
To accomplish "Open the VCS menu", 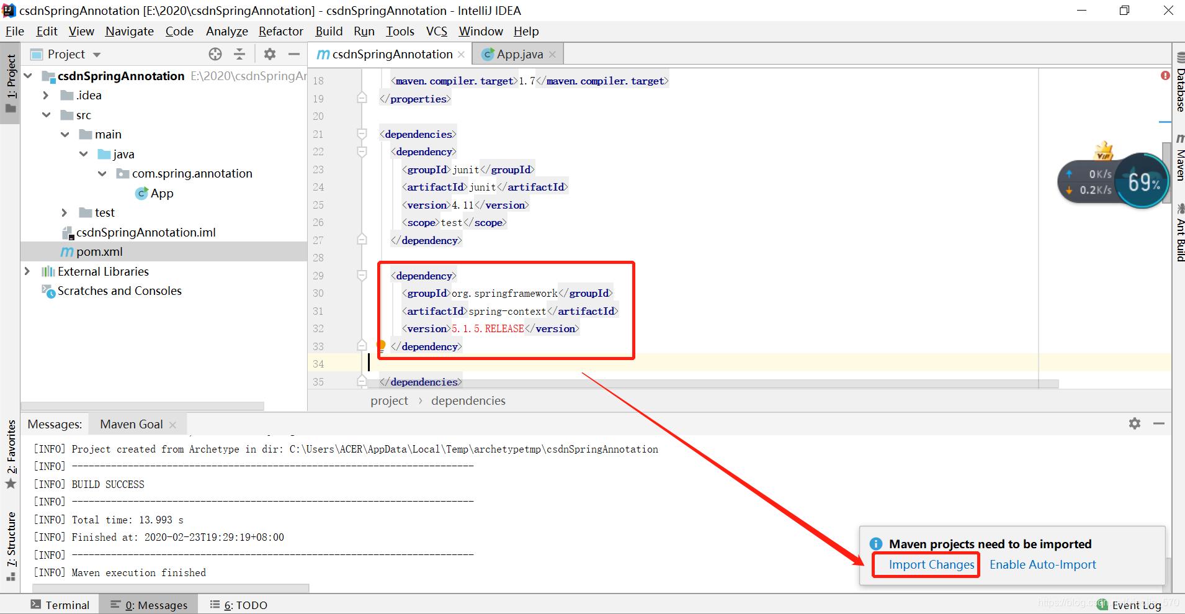I will click(x=437, y=31).
